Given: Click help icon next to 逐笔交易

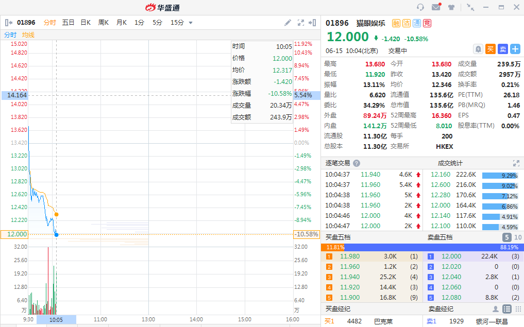Looking at the screenshot, I should click(x=357, y=163).
